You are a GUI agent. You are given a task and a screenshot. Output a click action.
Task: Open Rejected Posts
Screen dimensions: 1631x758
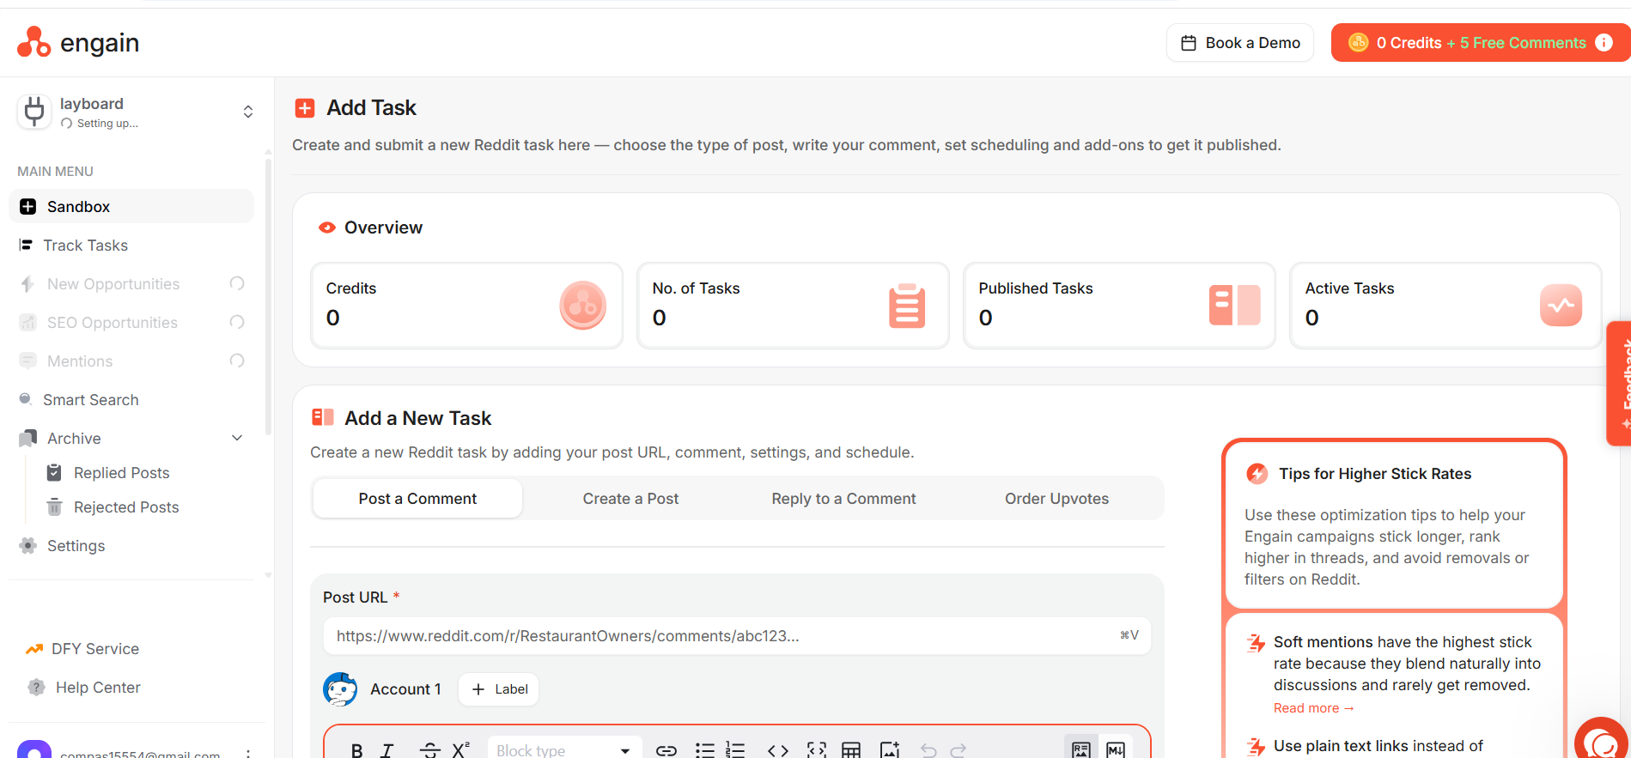[x=126, y=507]
